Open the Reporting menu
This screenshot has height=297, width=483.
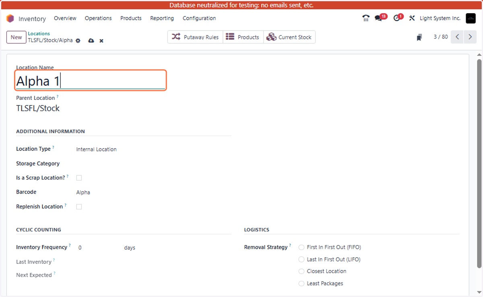(x=162, y=18)
